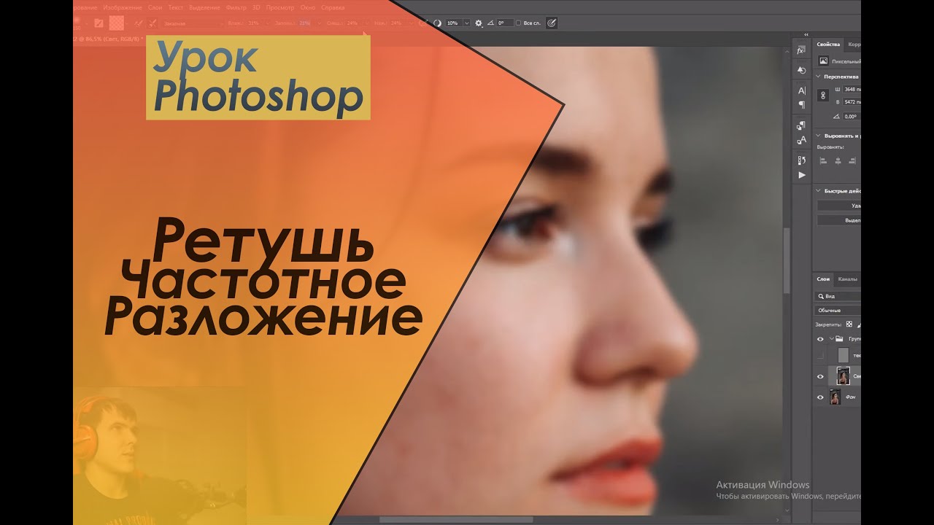Viewport: 934px width, 525px height.
Task: Collapse the Перспектива section
Action: pyautogui.click(x=818, y=77)
